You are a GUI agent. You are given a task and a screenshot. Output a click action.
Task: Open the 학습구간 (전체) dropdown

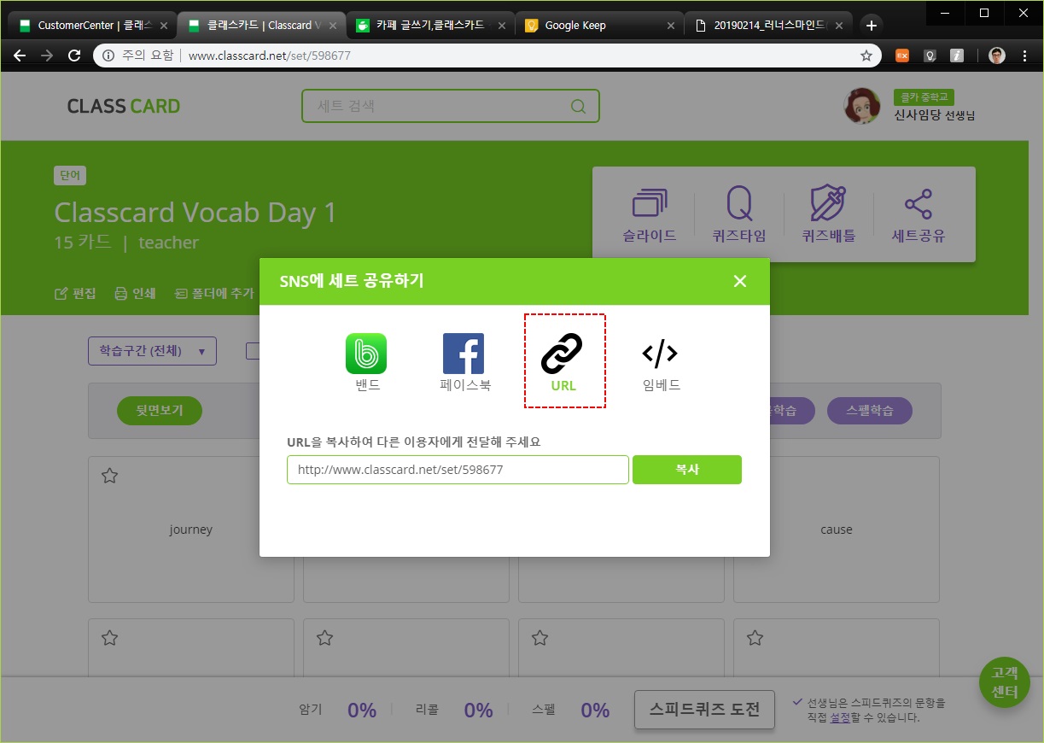coord(152,351)
